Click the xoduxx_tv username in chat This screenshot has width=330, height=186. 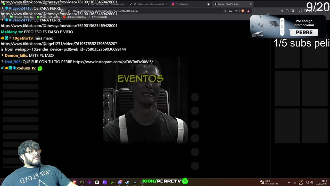[26, 68]
